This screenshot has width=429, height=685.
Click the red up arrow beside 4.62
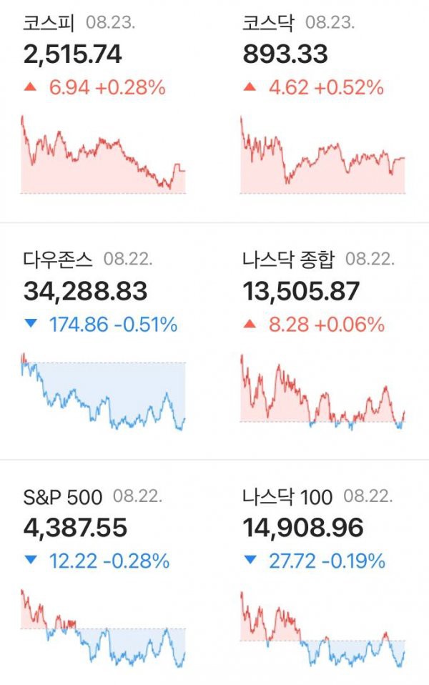pos(250,87)
